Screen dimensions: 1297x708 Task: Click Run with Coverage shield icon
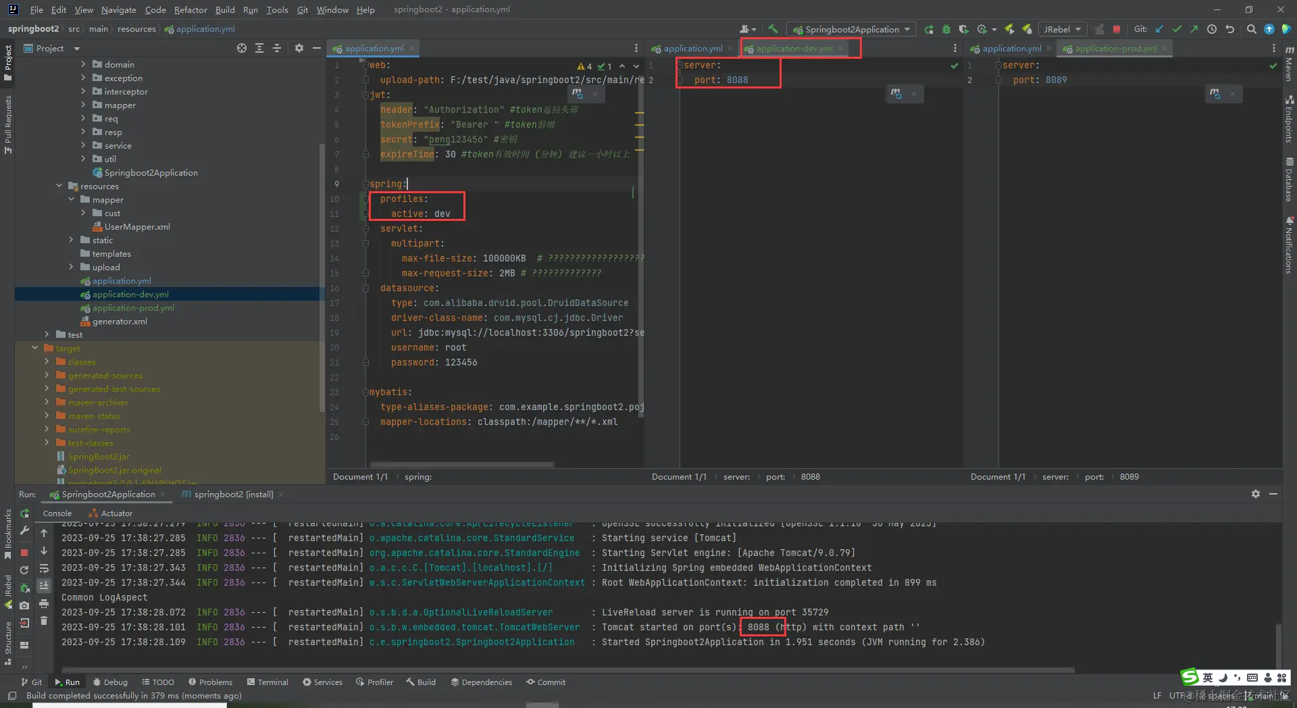[964, 29]
